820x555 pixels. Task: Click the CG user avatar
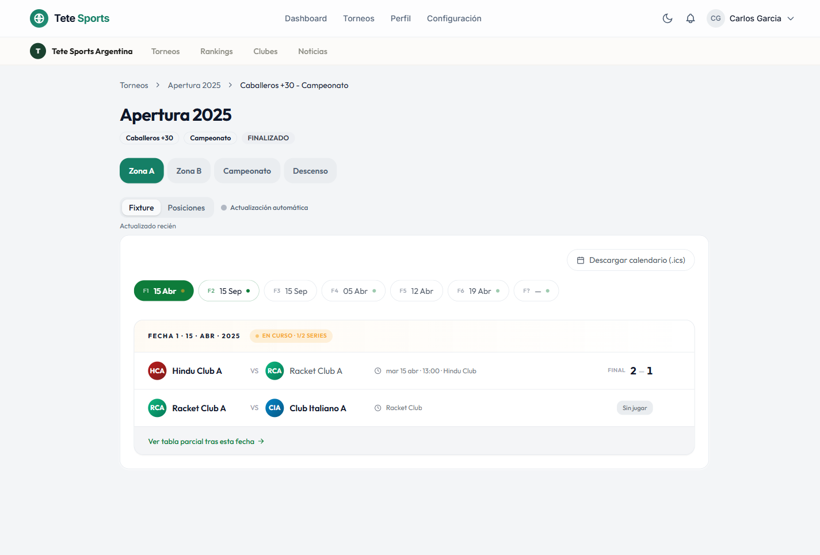click(716, 18)
